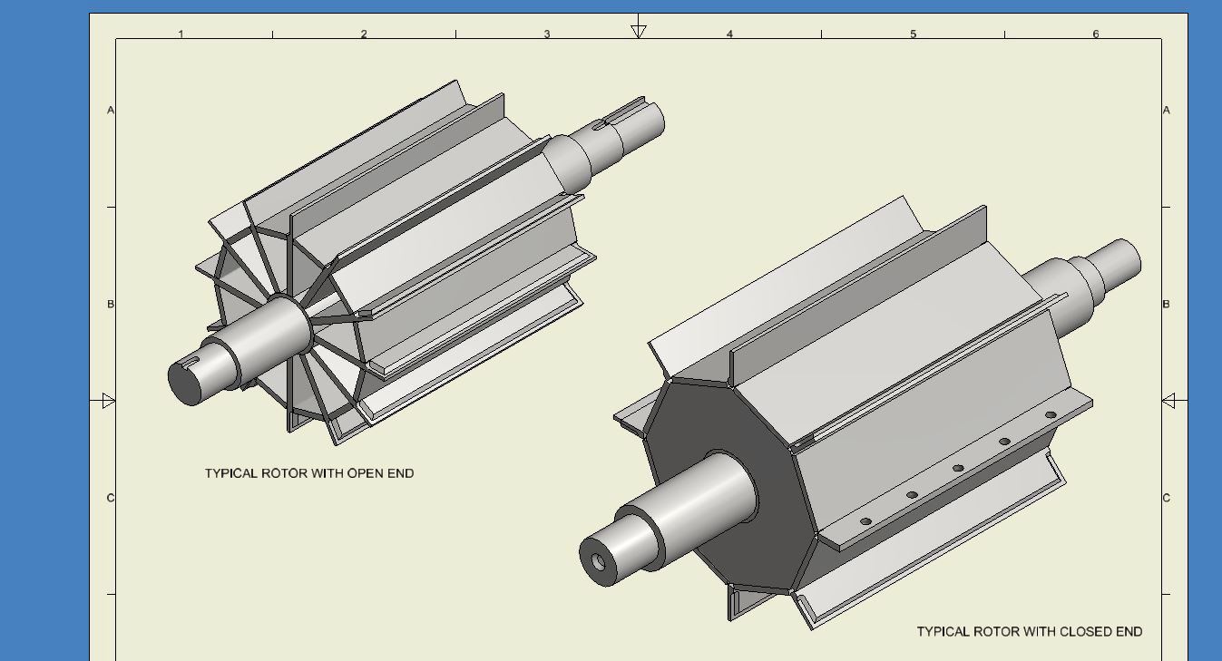Screen dimensions: 1222x661
Task: Select the "TYPICAL ROTOR WITH CLOSED END" caption
Action: (x=1029, y=631)
